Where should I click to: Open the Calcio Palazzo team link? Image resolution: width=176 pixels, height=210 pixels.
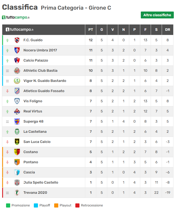point(36,60)
